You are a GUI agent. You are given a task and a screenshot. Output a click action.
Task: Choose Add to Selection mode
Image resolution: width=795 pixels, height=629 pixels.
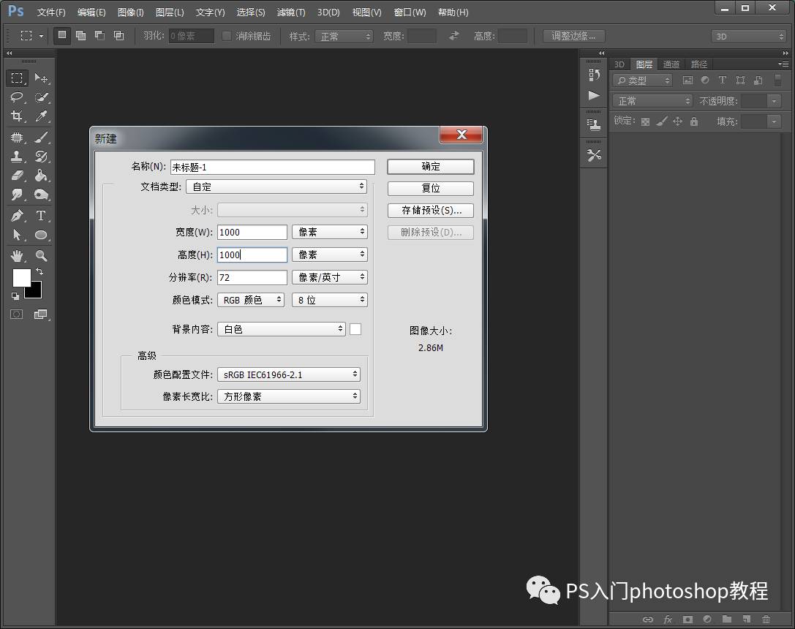point(80,36)
